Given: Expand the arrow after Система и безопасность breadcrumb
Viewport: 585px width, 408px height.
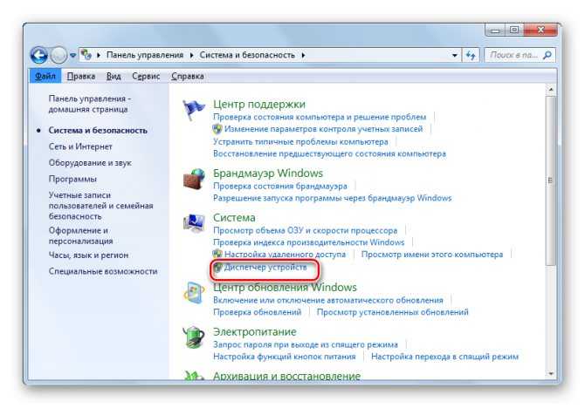Looking at the screenshot, I should pyautogui.click(x=303, y=55).
